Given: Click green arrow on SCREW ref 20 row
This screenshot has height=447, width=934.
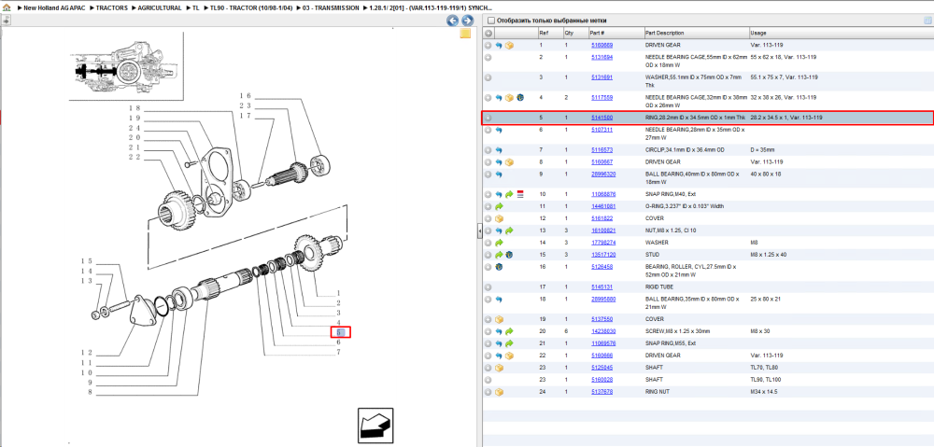Looking at the screenshot, I should point(509,331).
